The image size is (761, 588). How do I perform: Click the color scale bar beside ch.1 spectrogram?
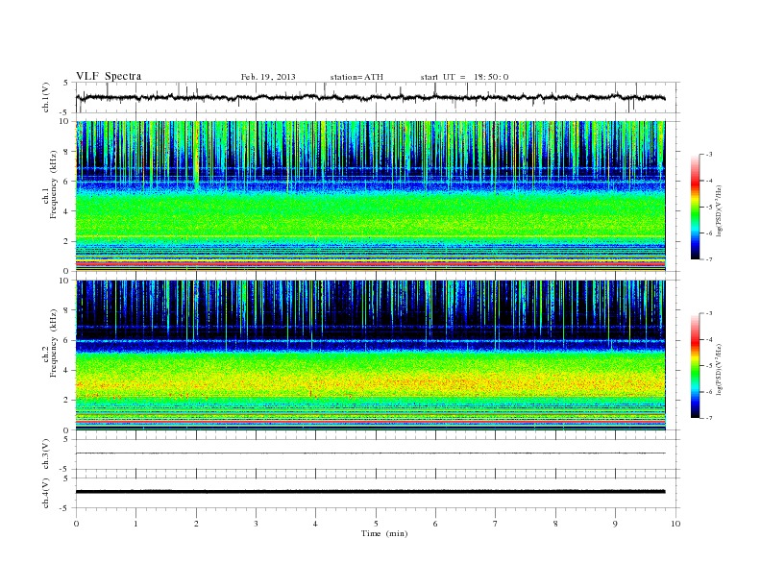pyautogui.click(x=696, y=207)
